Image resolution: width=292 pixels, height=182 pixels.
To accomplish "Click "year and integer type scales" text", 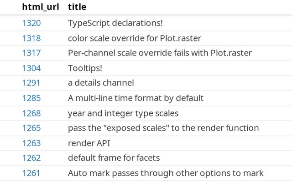I will [x=123, y=113].
